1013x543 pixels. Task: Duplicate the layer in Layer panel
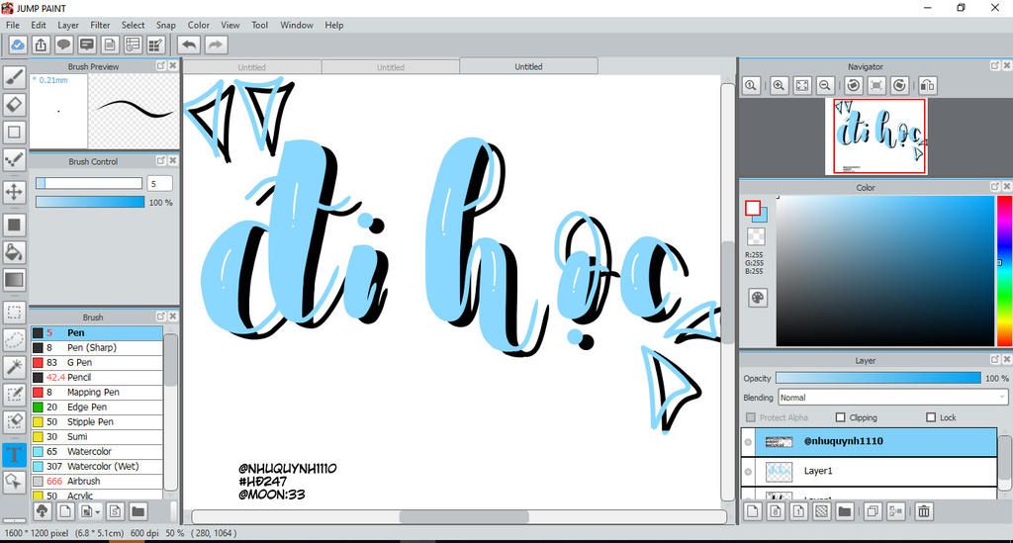click(873, 511)
